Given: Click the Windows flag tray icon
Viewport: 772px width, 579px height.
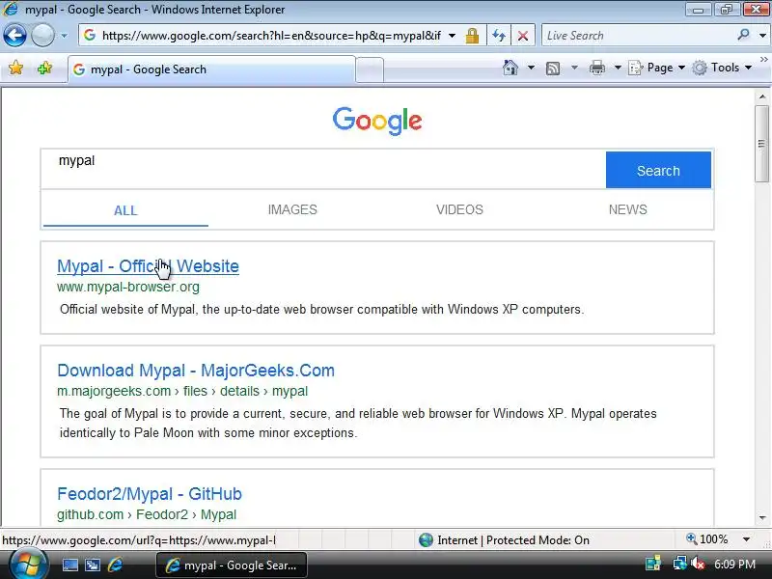Looking at the screenshot, I should pos(653,564).
